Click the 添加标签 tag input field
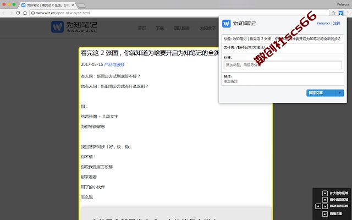 pyautogui.click(x=283, y=65)
